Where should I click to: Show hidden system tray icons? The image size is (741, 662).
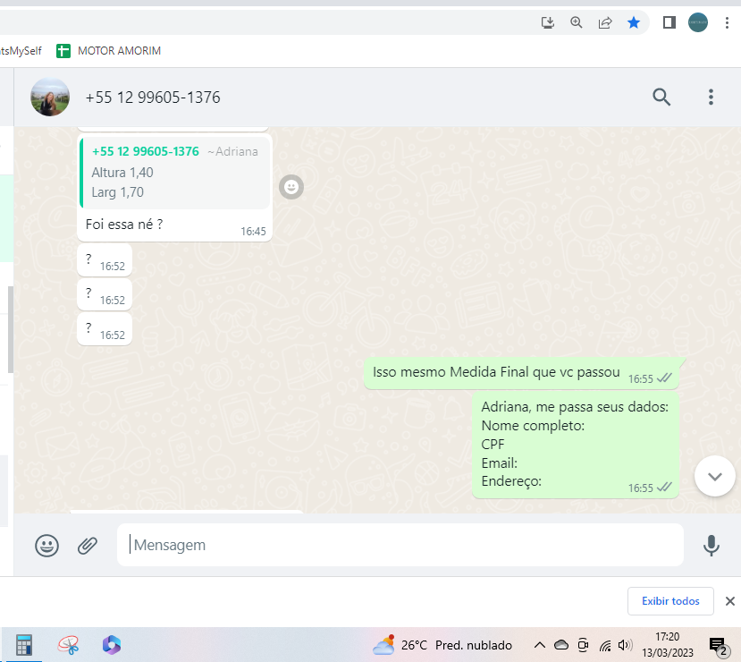[x=540, y=645]
